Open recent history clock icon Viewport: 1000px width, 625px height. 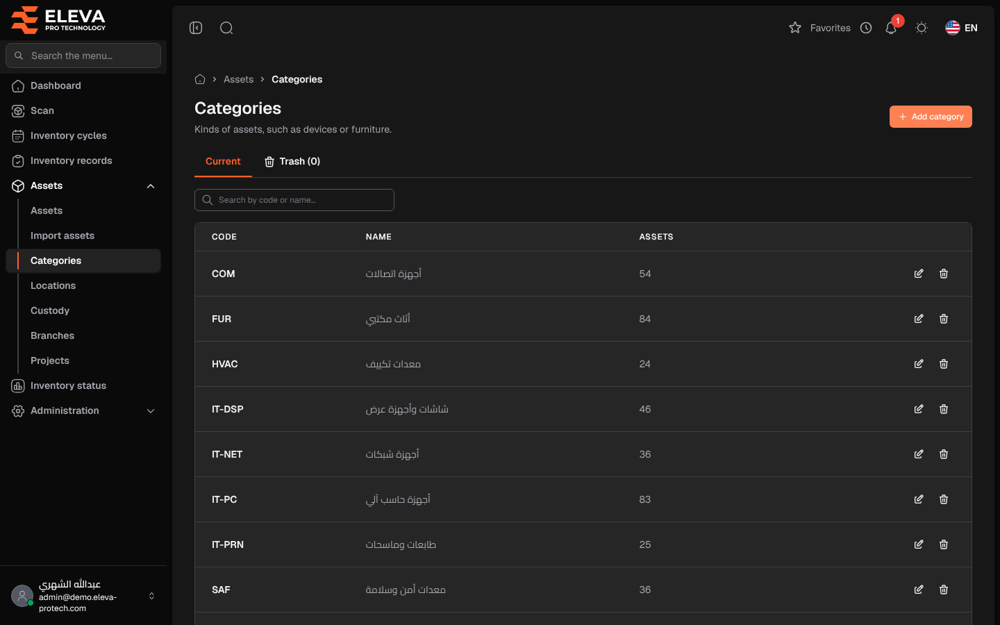pos(866,28)
